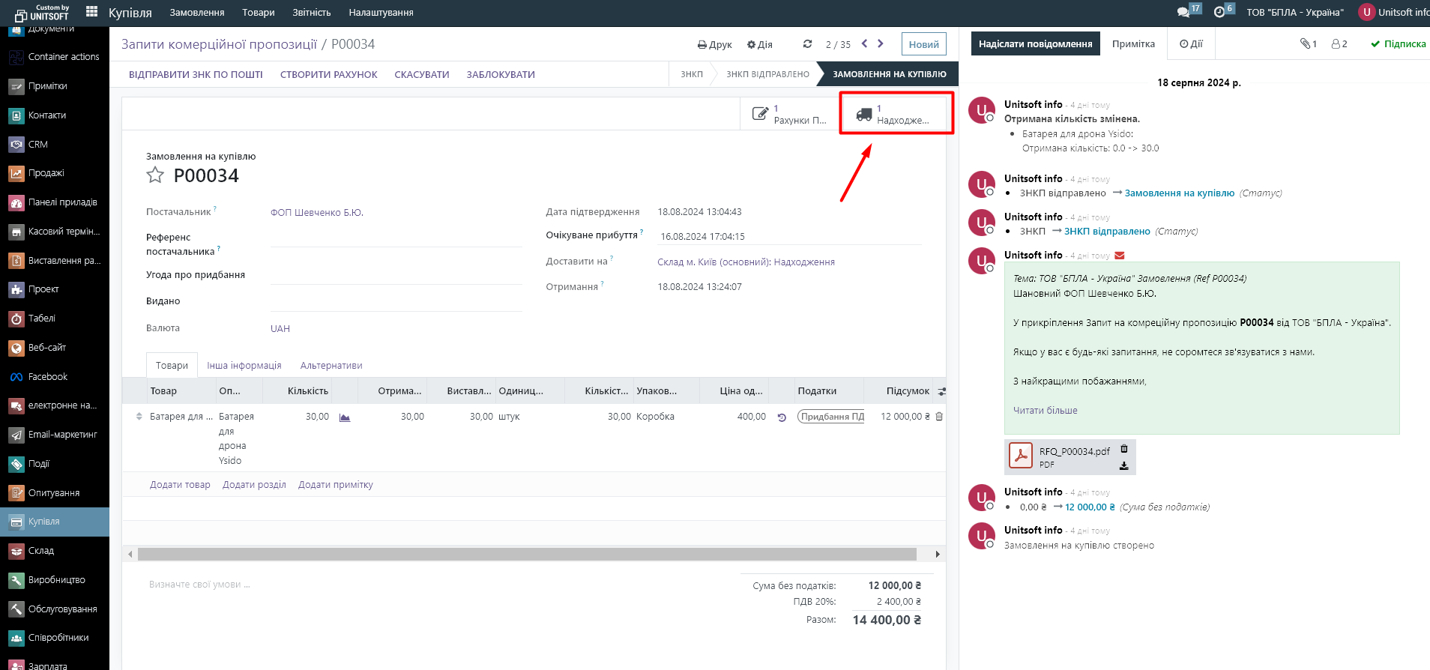This screenshot has height=670, width=1430.
Task: Delete the product line with trash icon
Action: tap(939, 417)
